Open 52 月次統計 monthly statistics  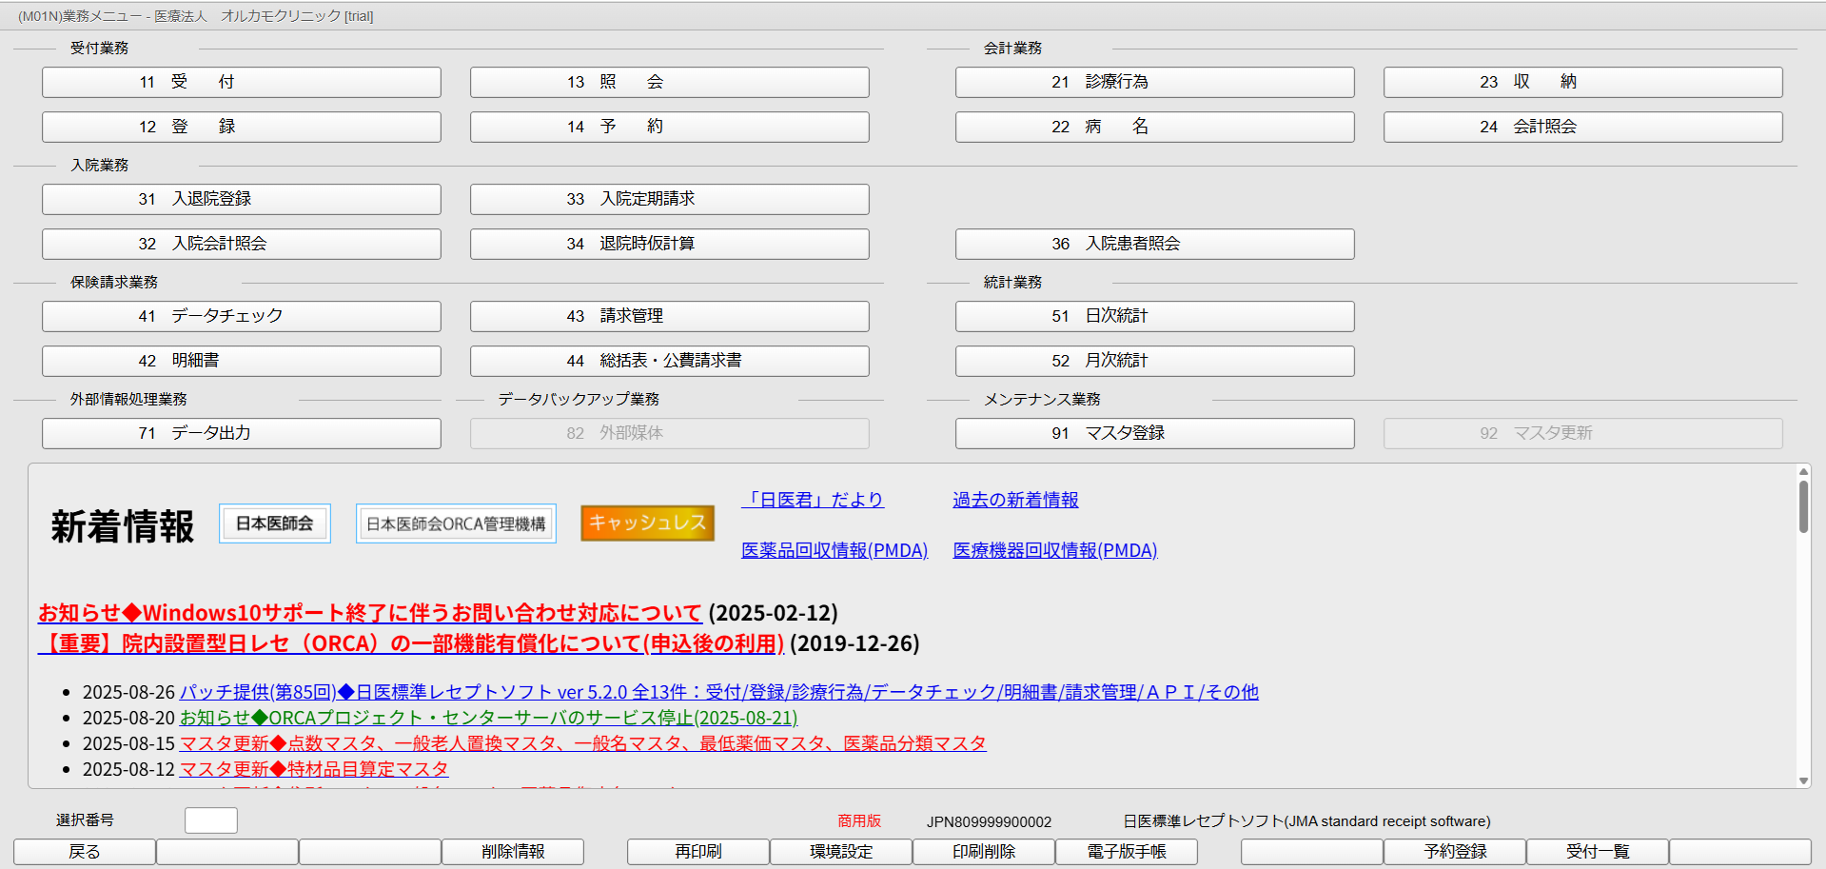1154,361
